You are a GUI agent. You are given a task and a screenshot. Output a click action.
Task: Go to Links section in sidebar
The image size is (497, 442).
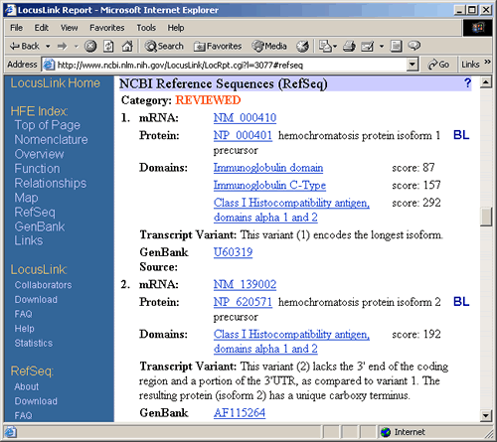pos(29,240)
